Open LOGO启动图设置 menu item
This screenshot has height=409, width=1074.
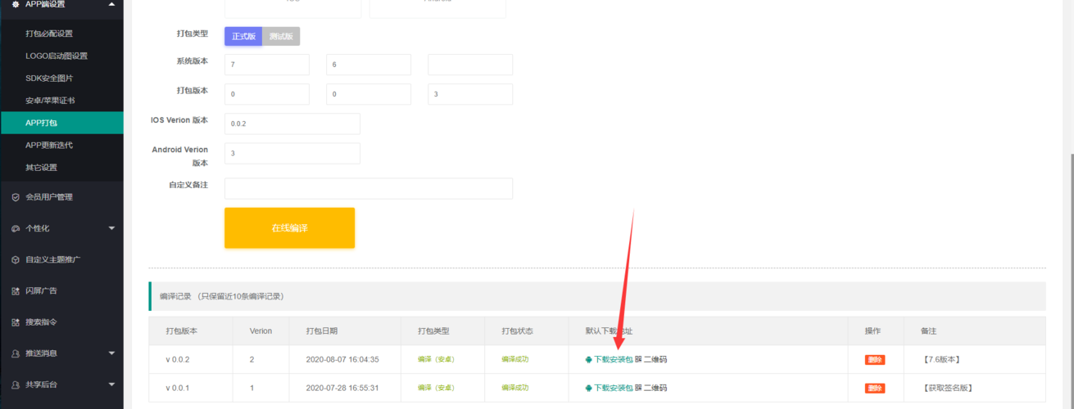(57, 56)
